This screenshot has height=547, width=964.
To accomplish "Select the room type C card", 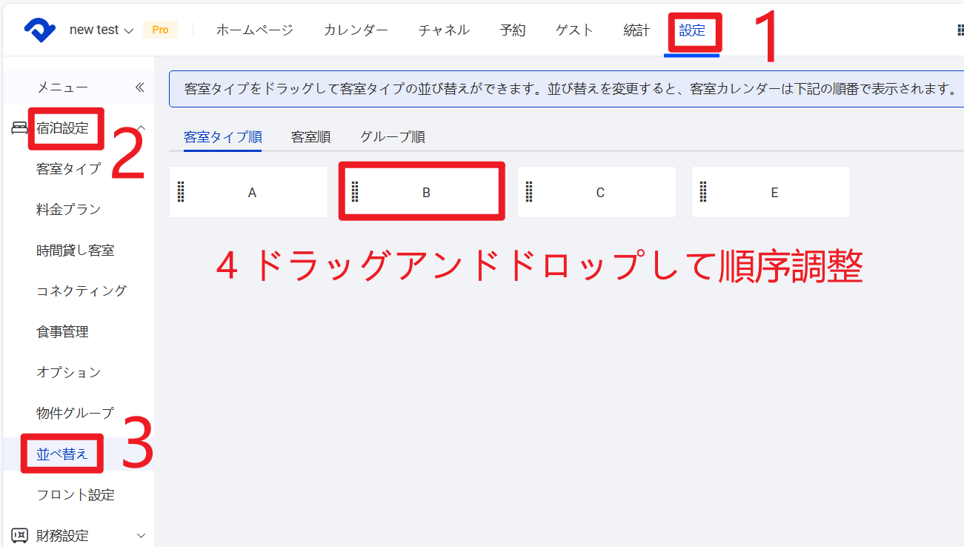I will 599,192.
